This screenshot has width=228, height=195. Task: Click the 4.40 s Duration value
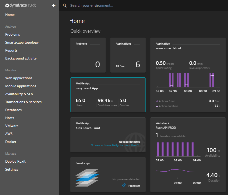213,175
